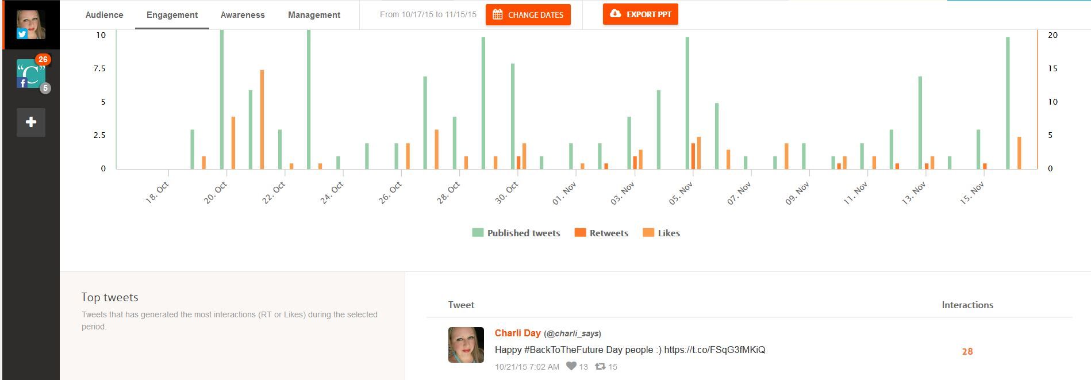The width and height of the screenshot is (1091, 380).
Task: Select the Engagement tab
Action: (172, 15)
